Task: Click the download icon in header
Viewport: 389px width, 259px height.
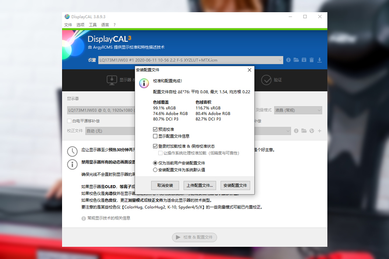Action: point(320,60)
